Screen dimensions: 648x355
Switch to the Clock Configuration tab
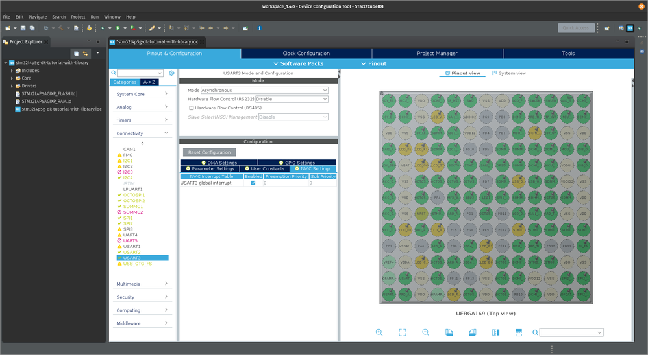306,53
